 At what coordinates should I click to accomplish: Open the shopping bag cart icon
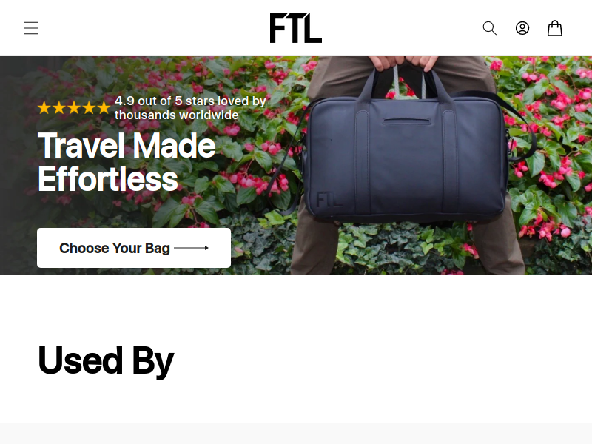pos(554,28)
